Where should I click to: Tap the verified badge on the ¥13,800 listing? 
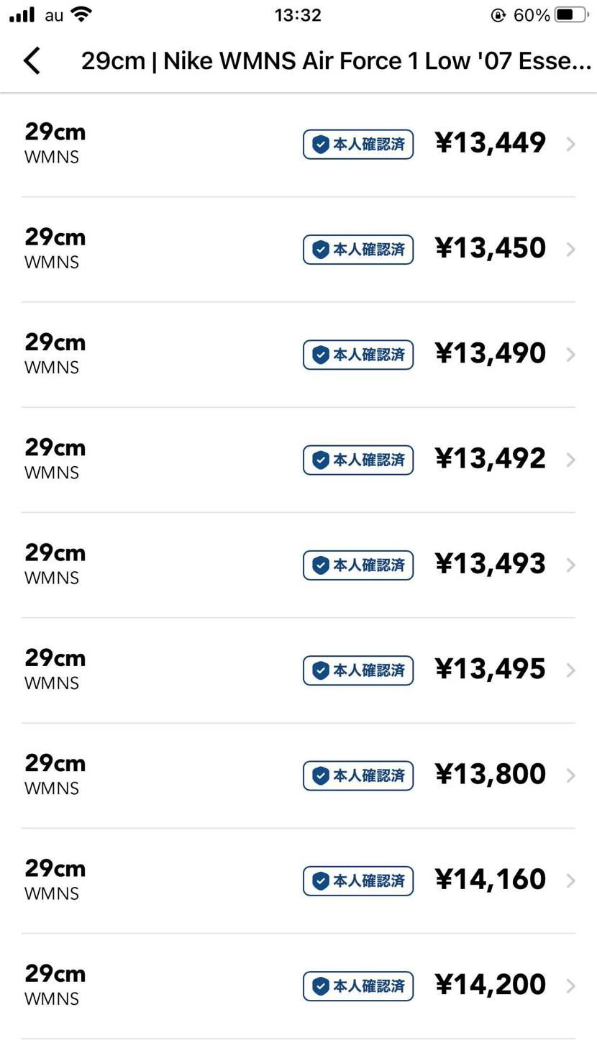(358, 775)
